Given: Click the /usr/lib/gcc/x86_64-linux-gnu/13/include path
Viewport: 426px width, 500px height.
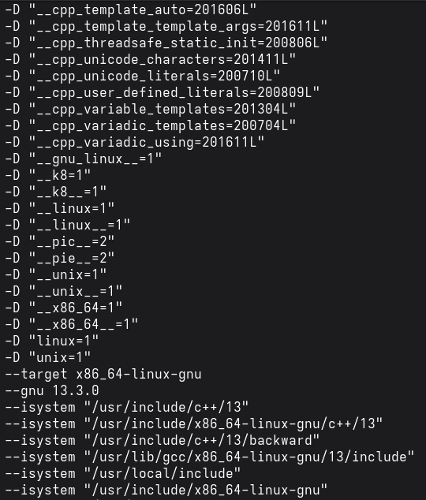Looking at the screenshot, I should point(248,457).
